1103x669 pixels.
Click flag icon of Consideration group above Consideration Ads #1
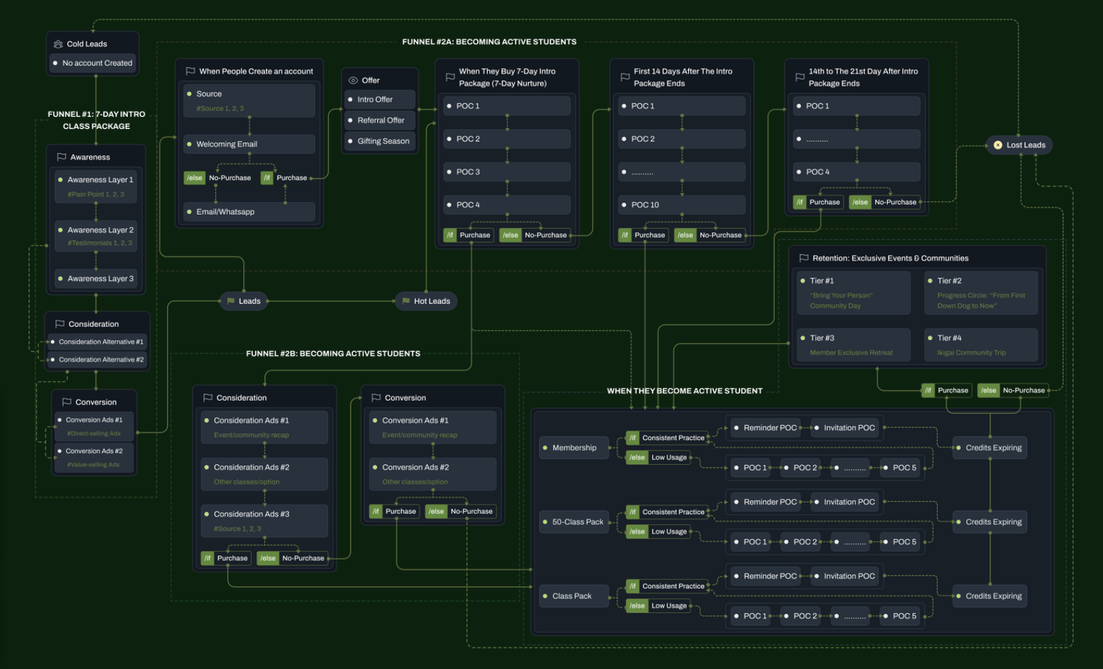(207, 397)
